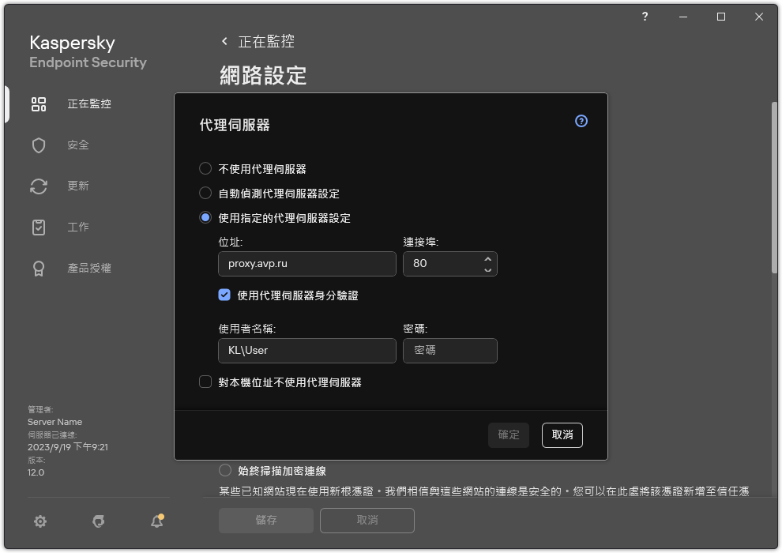Image resolution: width=782 pixels, height=553 pixels.
Task: Confirm proxy settings with 確定 button
Action: coord(508,434)
